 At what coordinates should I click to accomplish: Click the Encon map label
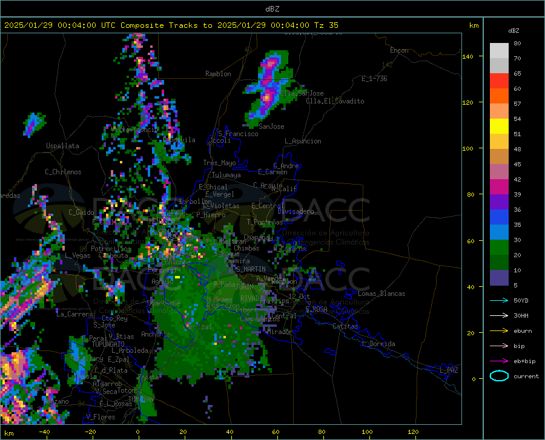pos(399,50)
